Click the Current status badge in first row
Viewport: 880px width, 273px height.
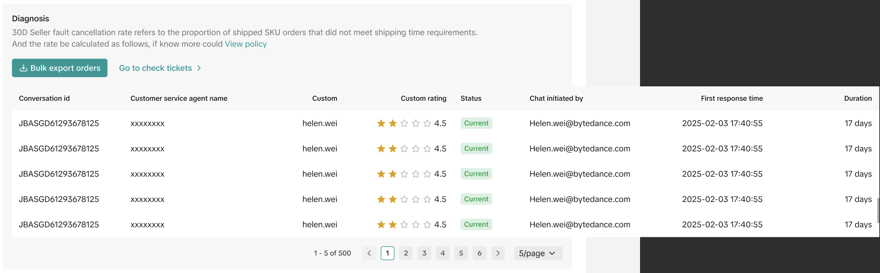[476, 123]
